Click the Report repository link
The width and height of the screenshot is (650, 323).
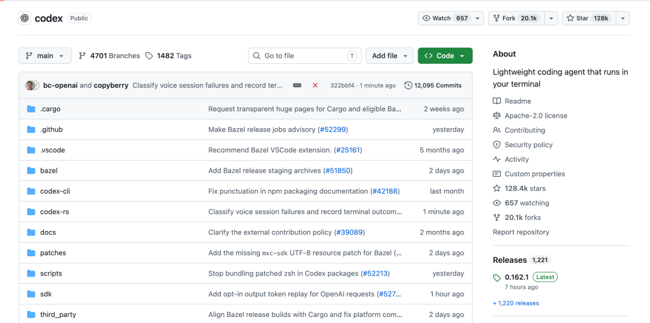[x=521, y=232]
